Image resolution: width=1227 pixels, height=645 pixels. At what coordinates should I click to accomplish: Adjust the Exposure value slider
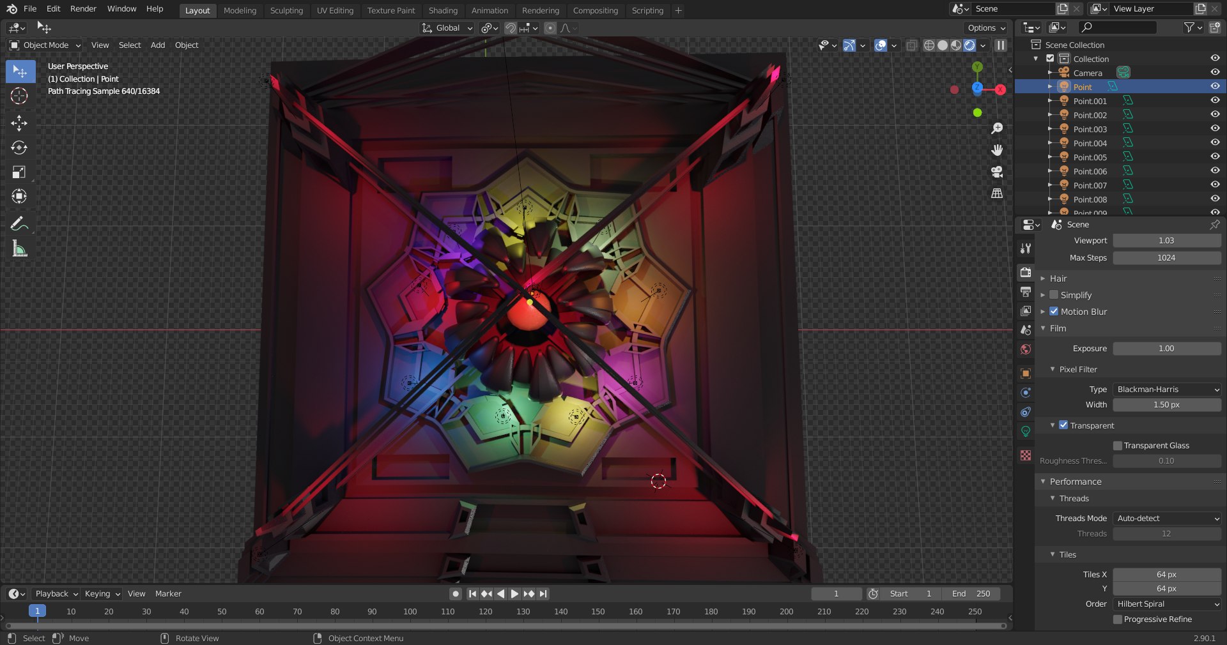click(x=1167, y=349)
